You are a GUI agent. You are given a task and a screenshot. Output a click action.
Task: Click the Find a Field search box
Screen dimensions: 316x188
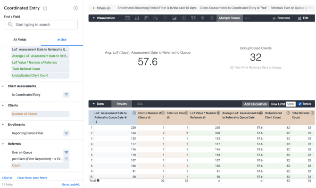(x=41, y=25)
